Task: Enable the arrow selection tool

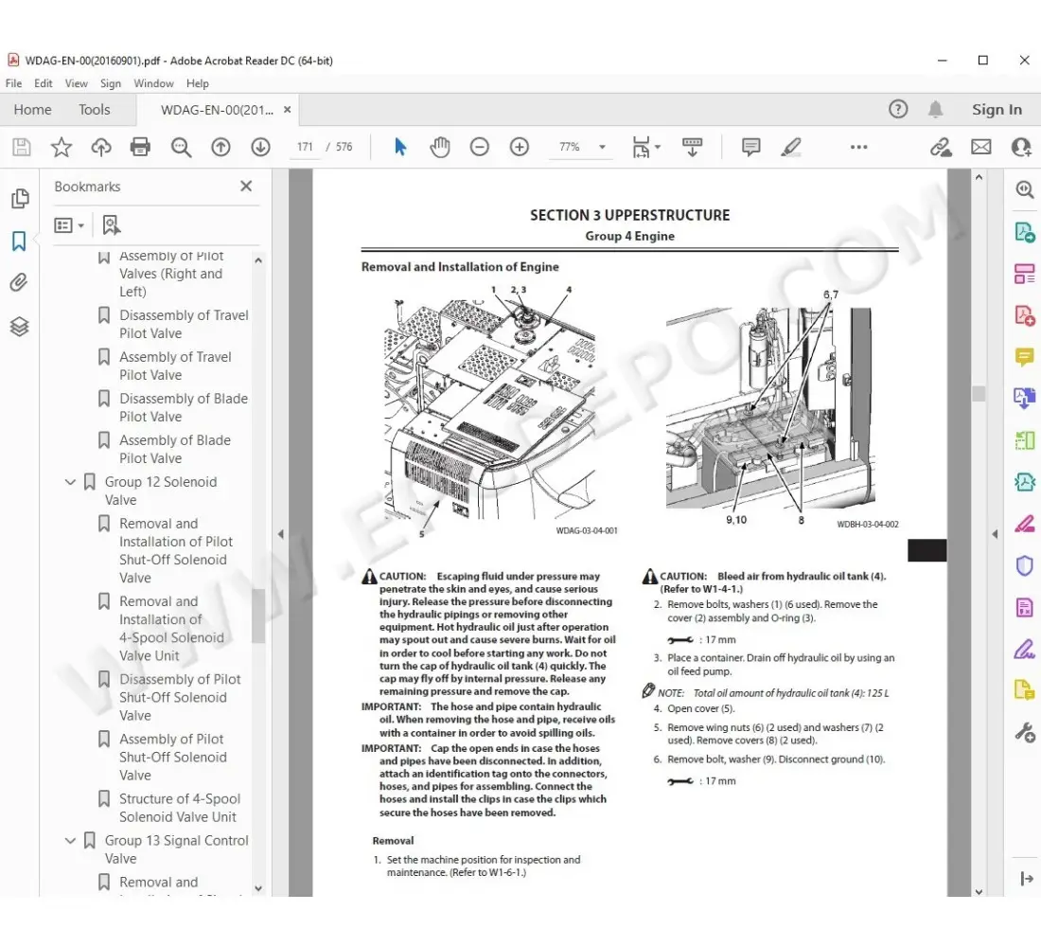Action: click(400, 147)
